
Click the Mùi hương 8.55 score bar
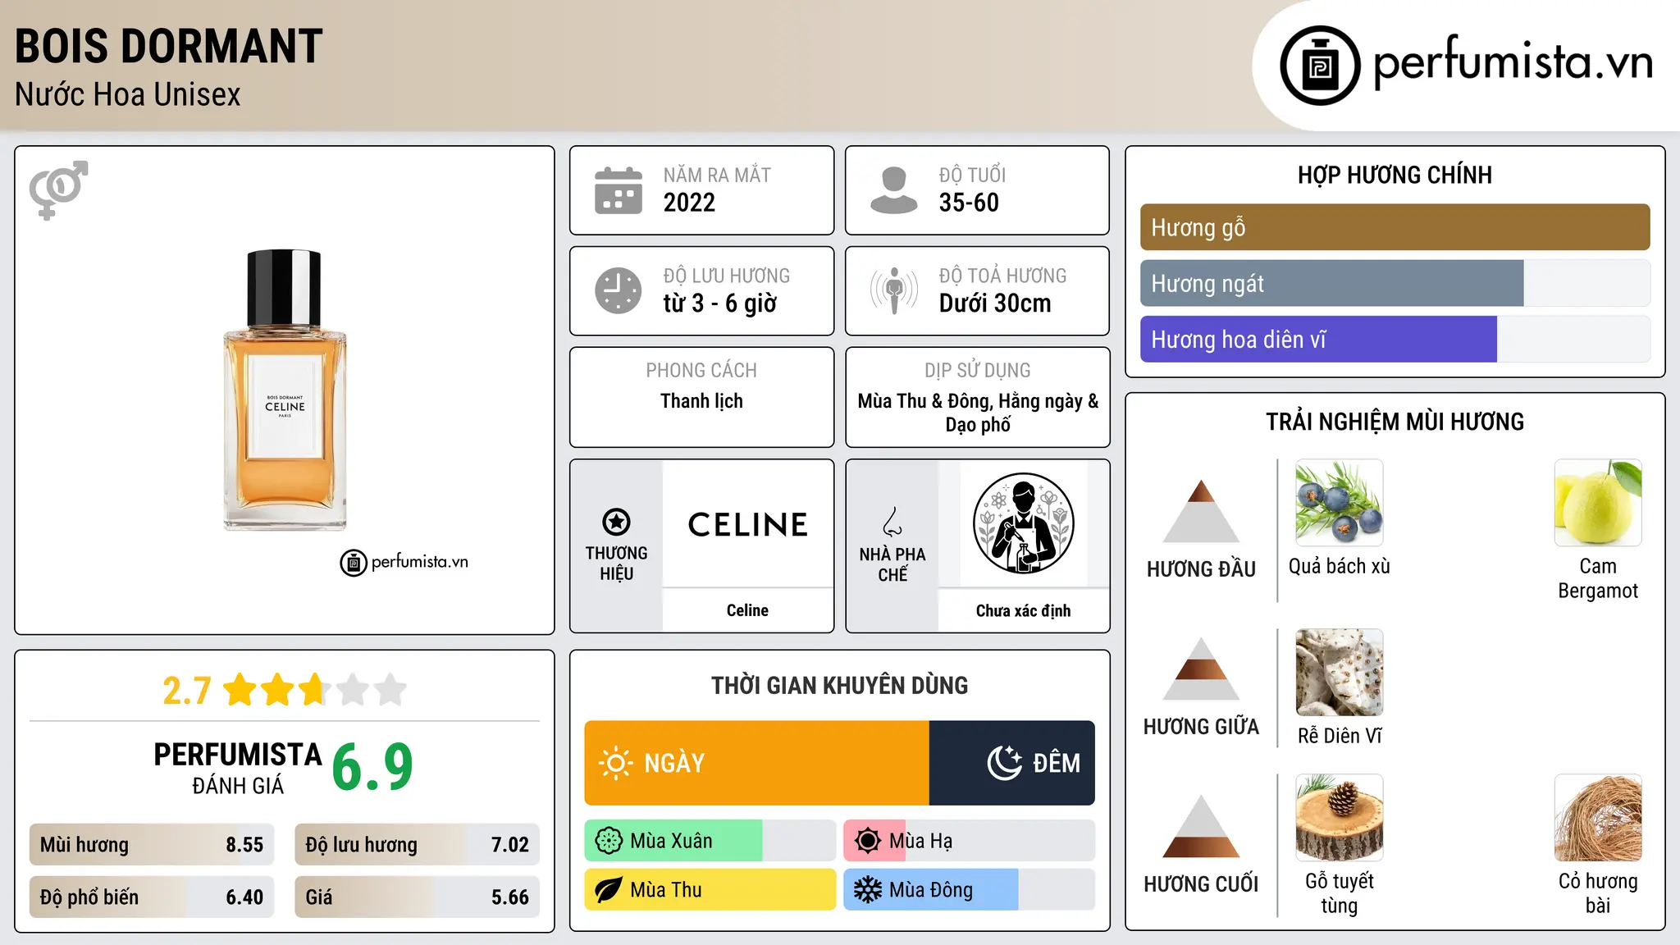pyautogui.click(x=152, y=845)
